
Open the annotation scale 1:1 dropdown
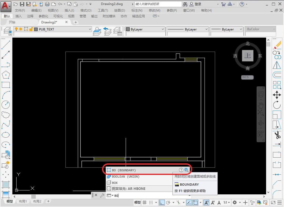227,203
